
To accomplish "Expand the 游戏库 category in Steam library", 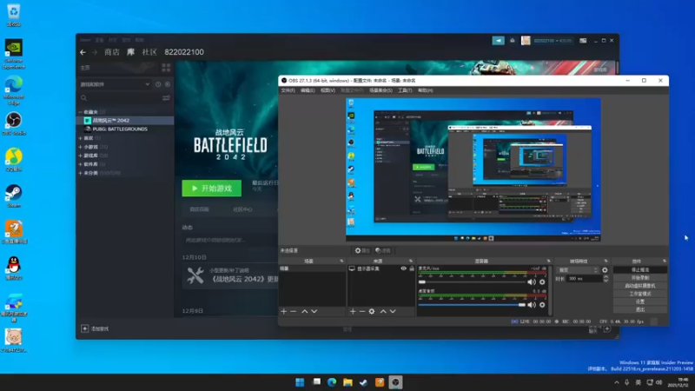I will tap(80, 156).
